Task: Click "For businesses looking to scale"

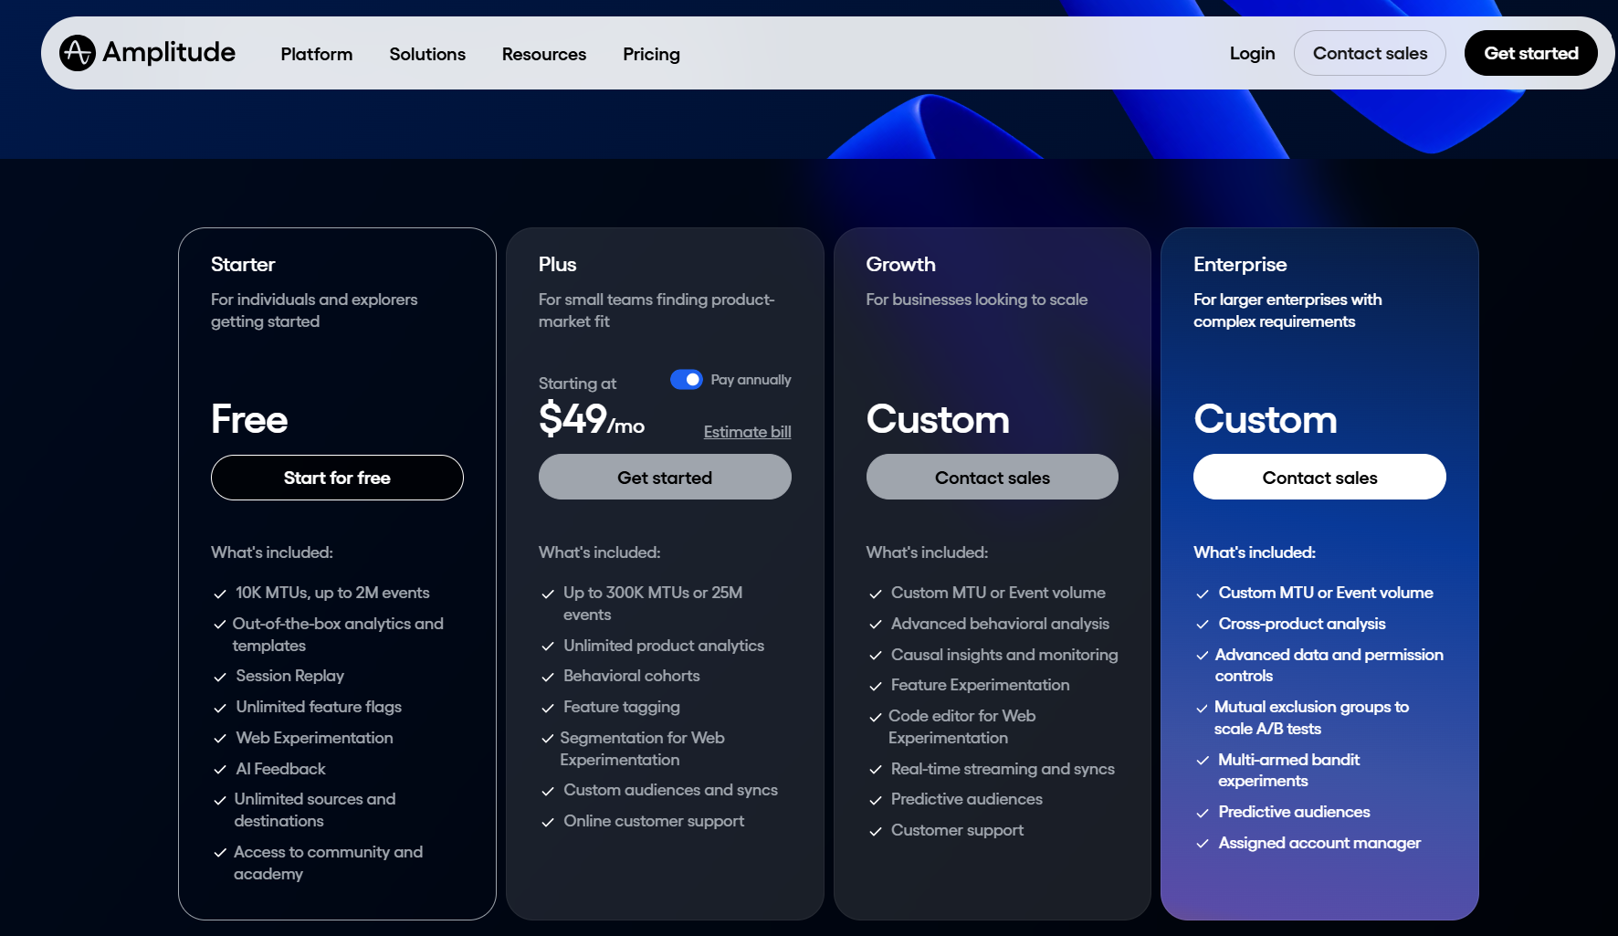Action: click(977, 300)
